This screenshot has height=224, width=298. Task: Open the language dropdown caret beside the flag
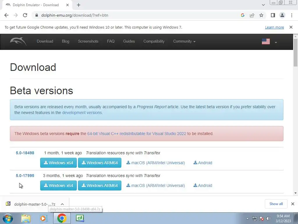276,42
